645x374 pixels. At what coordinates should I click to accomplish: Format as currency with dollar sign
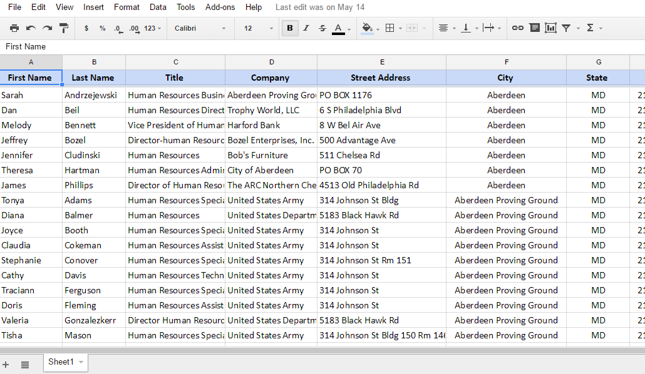[86, 28]
